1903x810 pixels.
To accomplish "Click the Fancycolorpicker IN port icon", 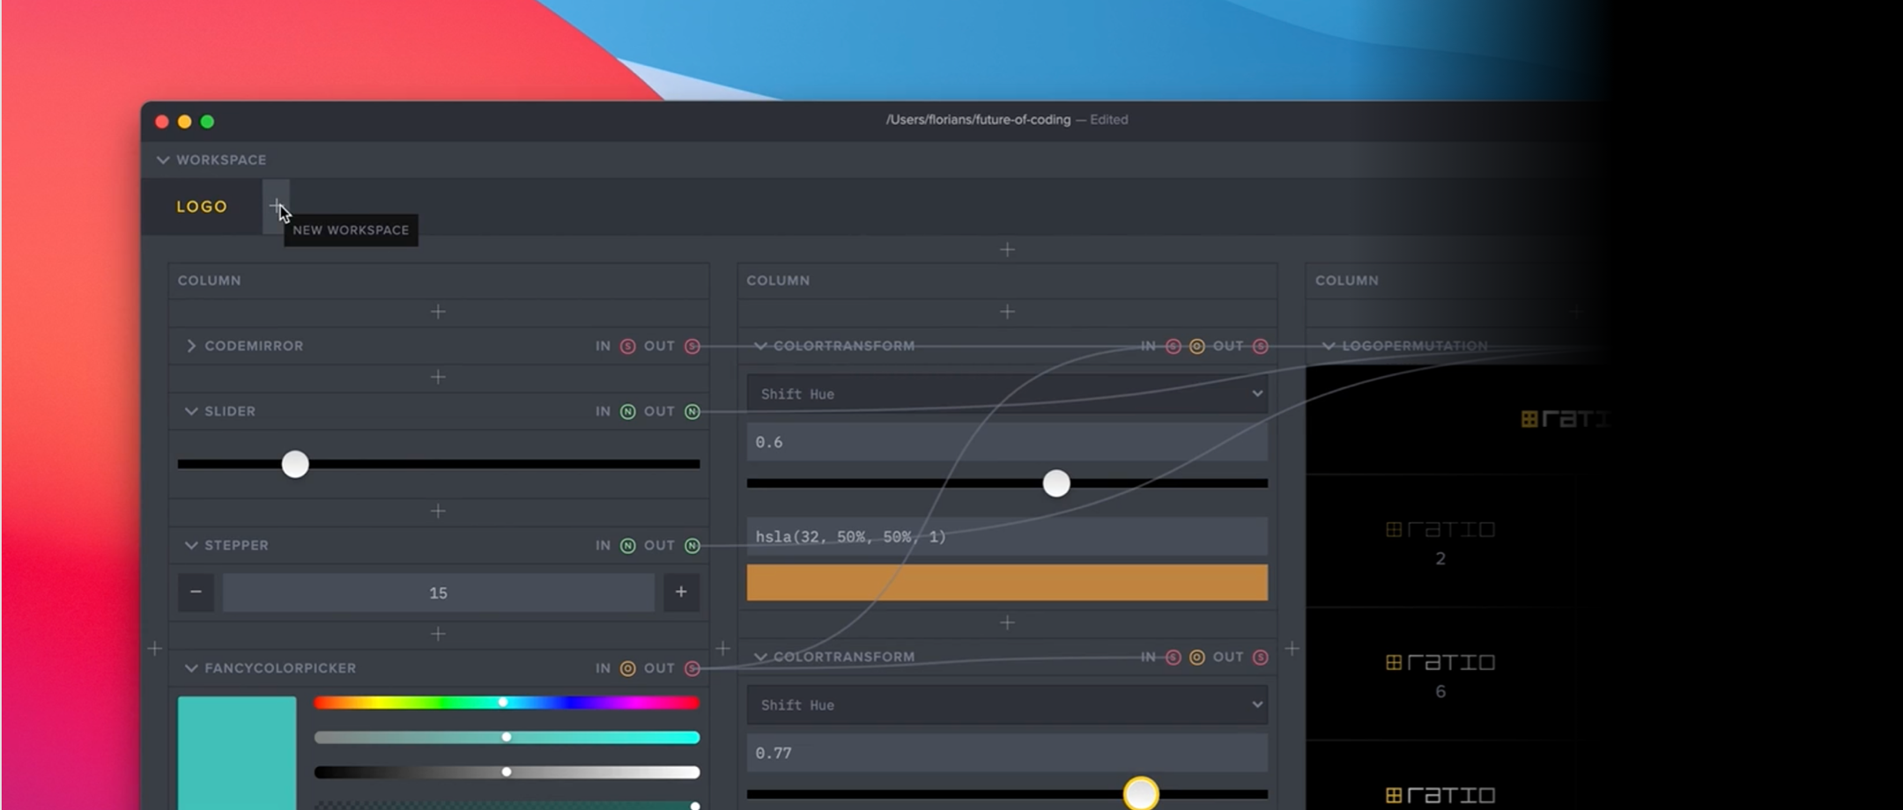I will tap(627, 668).
